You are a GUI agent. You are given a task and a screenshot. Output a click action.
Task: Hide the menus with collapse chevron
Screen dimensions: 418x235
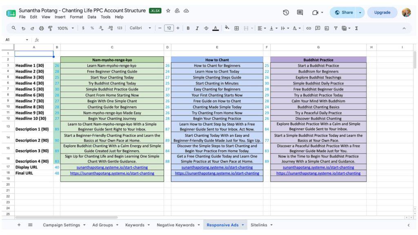click(x=404, y=28)
